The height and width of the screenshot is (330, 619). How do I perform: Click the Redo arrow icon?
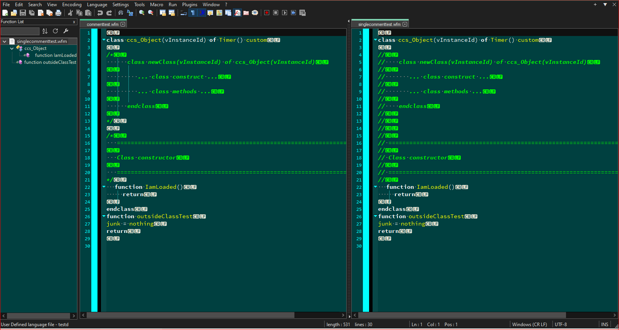[109, 13]
